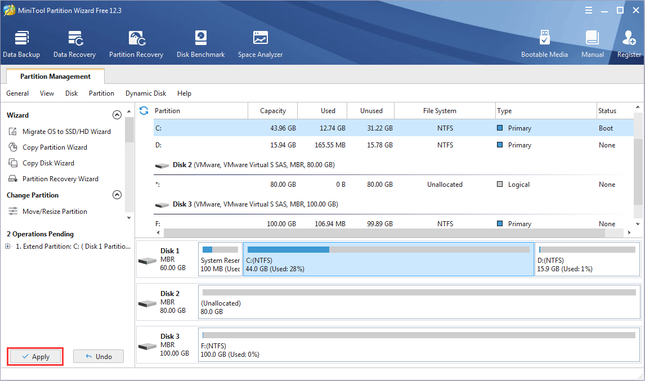Screen dimensions: 645x381
Task: Select Disk 2 drive icon in disk map
Action: 147,304
